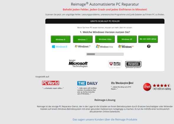Viewport: 174px width, 124px height.
Task: Click the cnet red circle logo
Action: [x=147, y=87]
